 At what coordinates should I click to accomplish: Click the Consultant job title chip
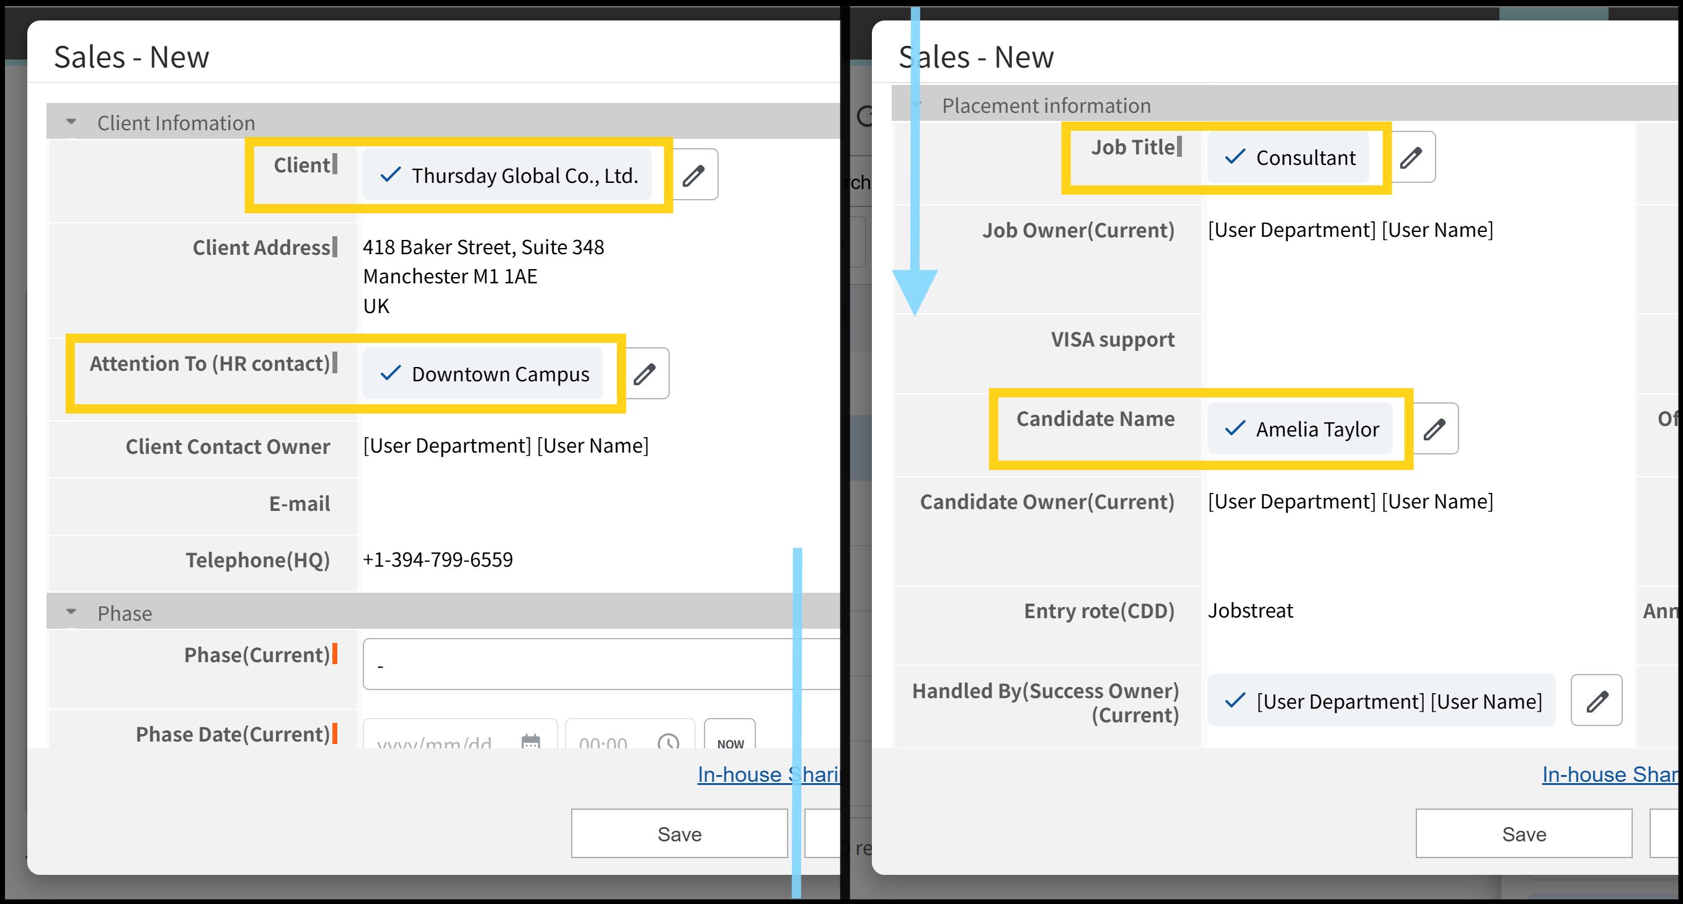[1289, 157]
